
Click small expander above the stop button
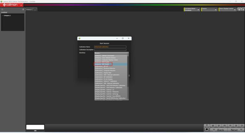207,125
